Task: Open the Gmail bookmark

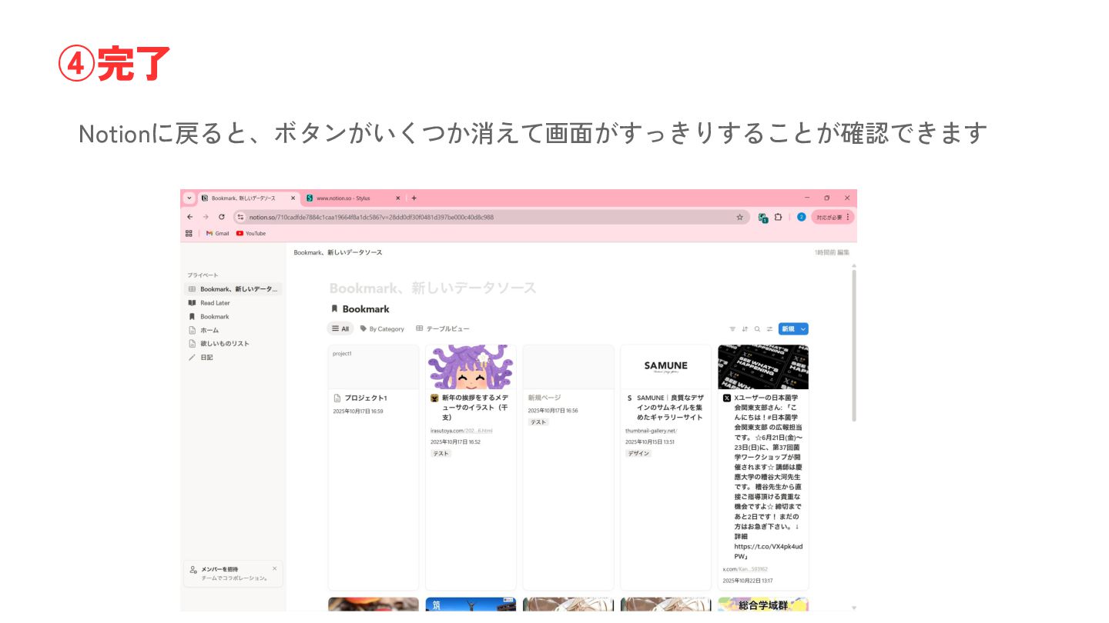Action: pos(217,233)
